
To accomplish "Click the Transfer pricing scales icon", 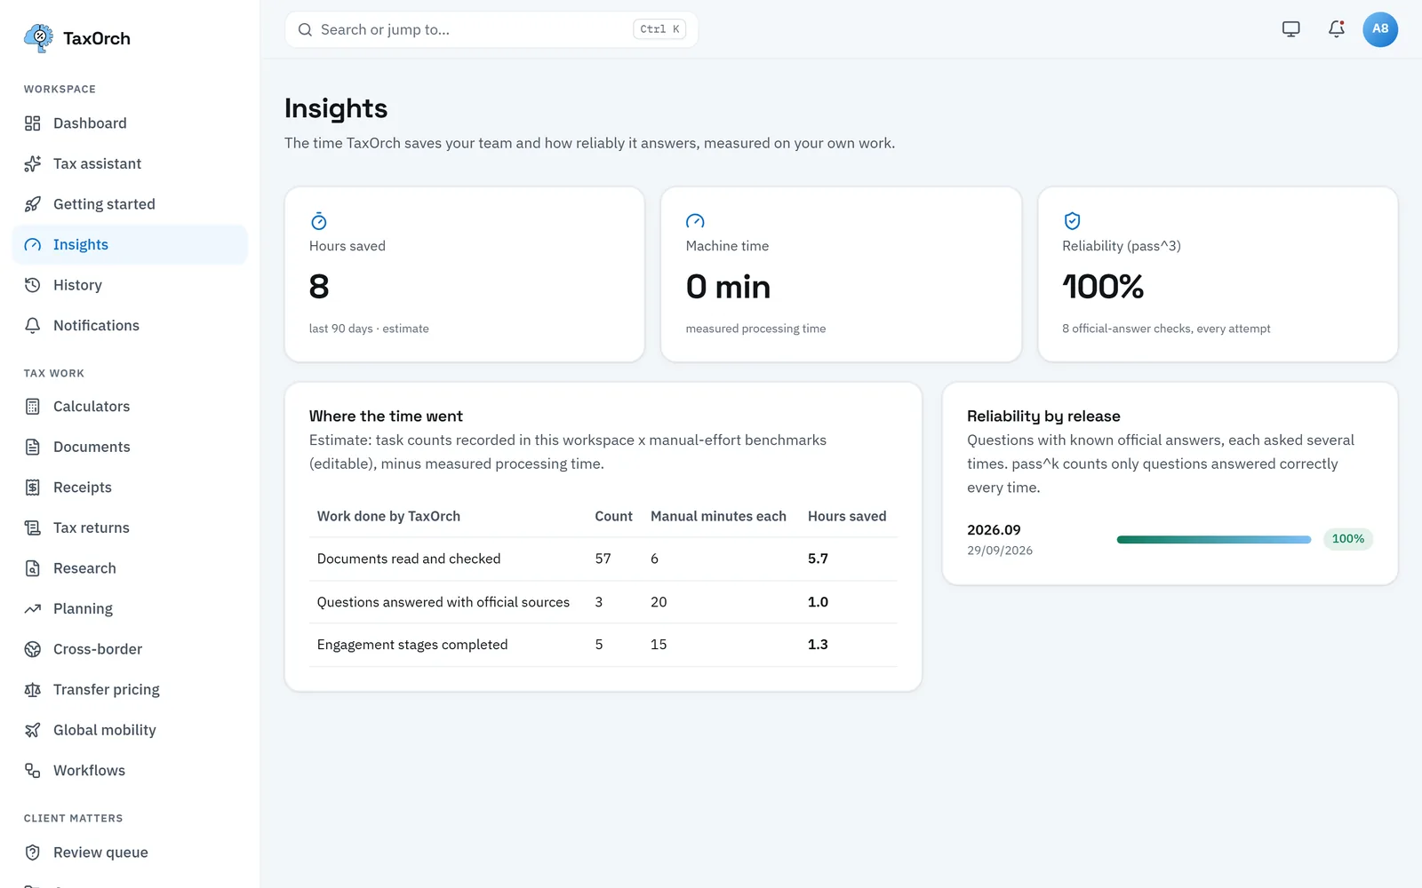I will coord(33,690).
